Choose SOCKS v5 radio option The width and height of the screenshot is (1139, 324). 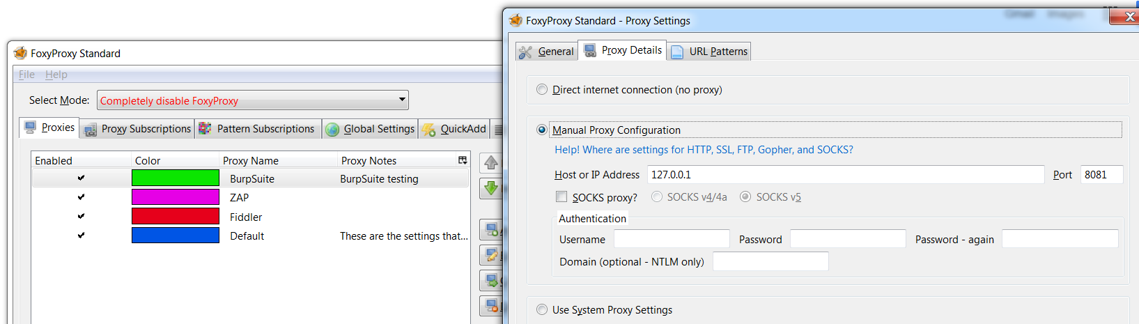(x=745, y=197)
